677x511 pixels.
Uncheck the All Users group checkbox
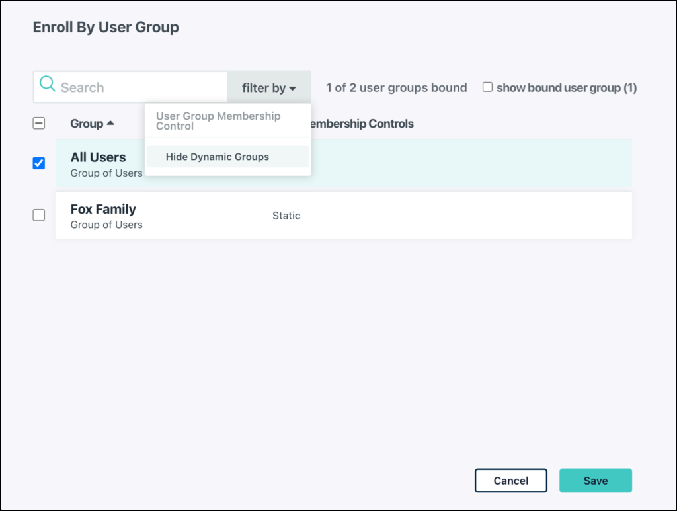[x=38, y=163]
